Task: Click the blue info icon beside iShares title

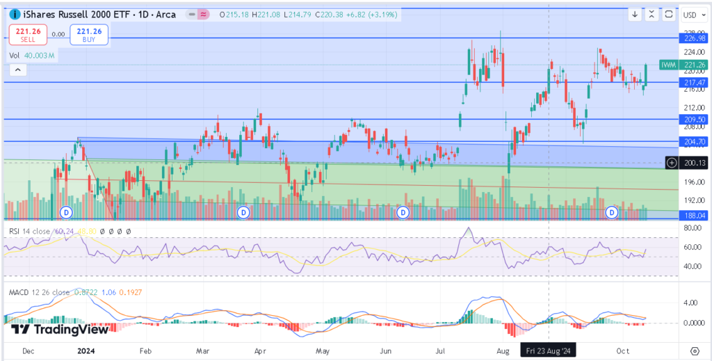Action: [x=14, y=15]
